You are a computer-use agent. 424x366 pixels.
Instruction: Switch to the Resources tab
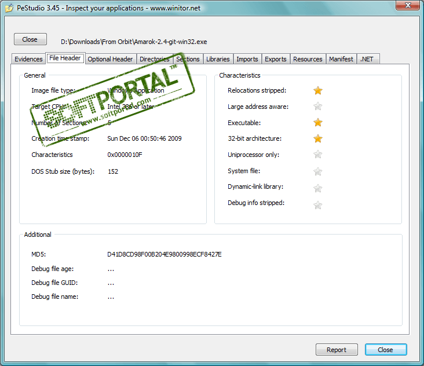coord(308,59)
